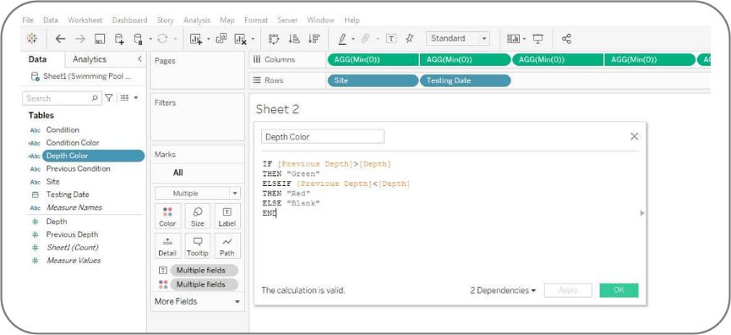Select the Condition Color field

coord(73,143)
